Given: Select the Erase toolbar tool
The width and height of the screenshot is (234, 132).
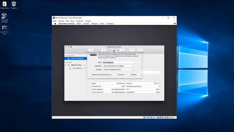Looking at the screenshot, I should click(x=114, y=51).
